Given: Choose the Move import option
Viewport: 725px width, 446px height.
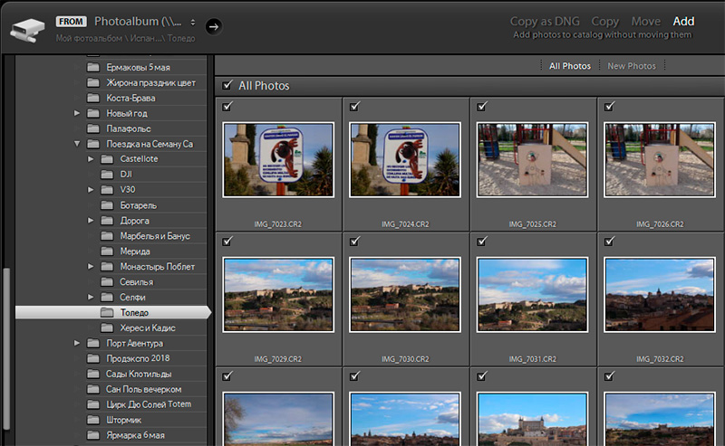Looking at the screenshot, I should coord(645,21).
